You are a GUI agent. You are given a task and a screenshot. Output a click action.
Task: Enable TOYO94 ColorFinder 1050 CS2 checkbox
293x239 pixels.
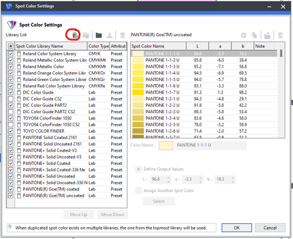11,125
